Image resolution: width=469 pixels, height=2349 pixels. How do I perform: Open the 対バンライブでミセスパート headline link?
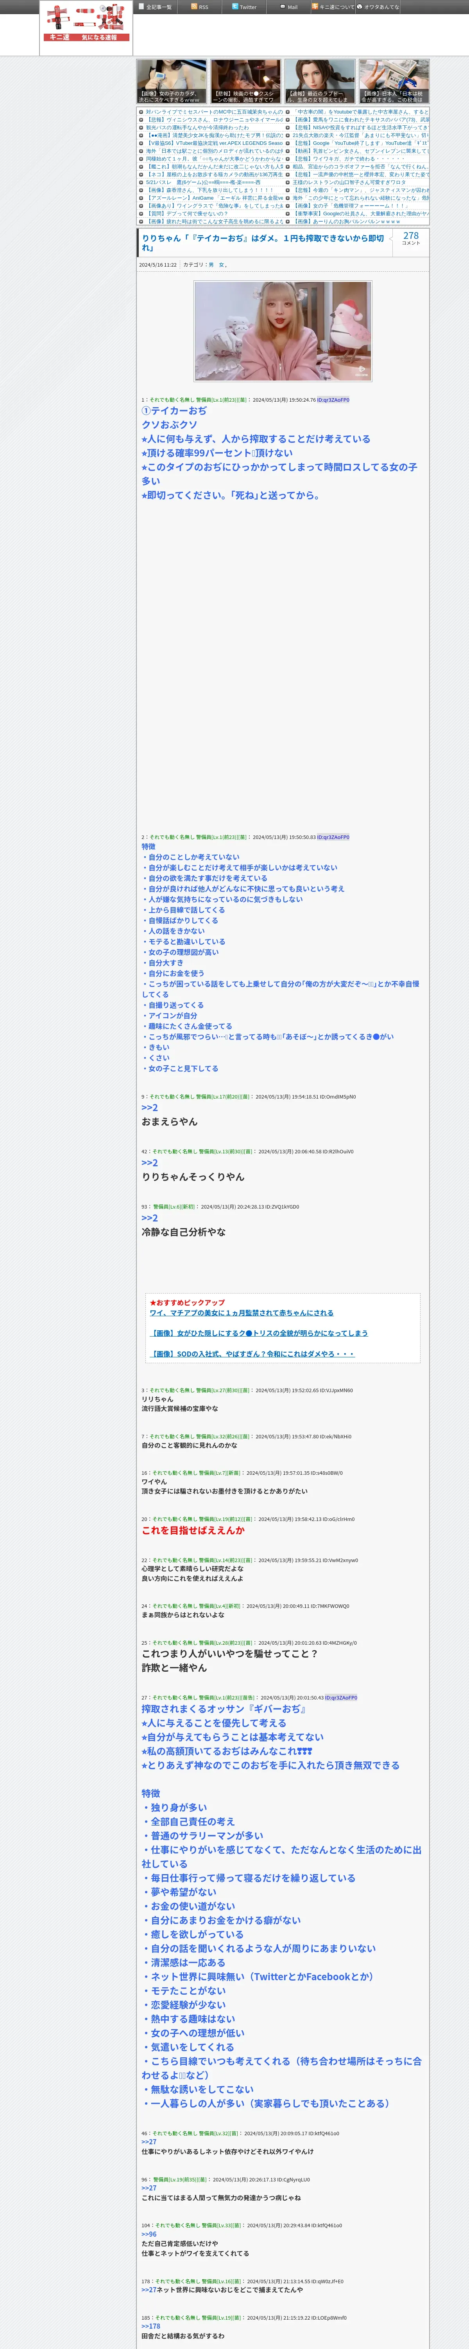pyautogui.click(x=214, y=112)
